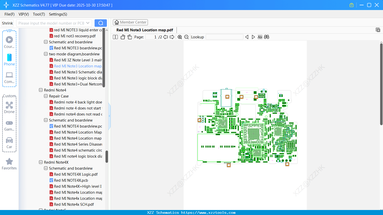
Task: Click the page number input field
Action: (151, 37)
